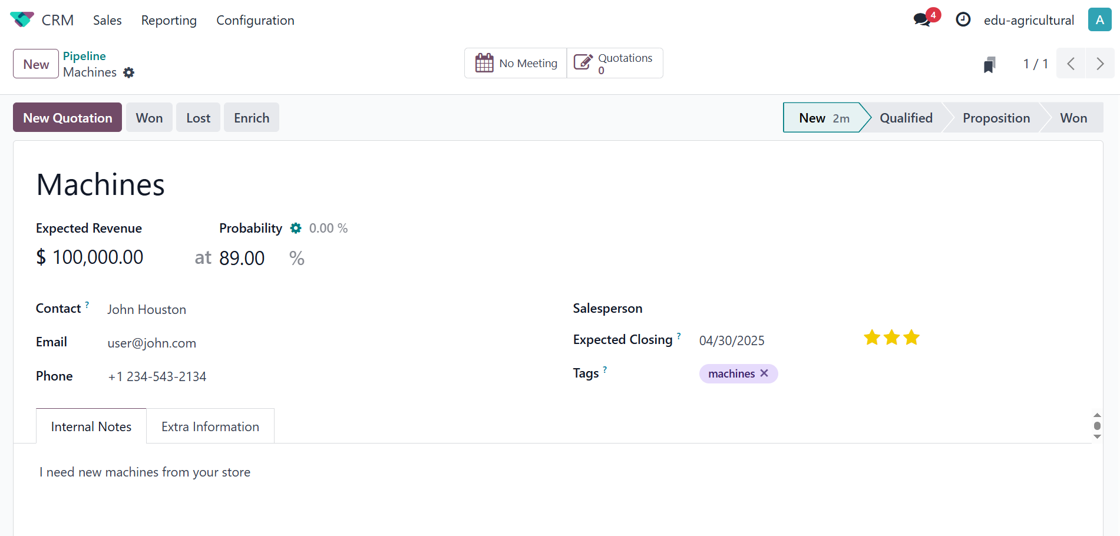Open the Reporting menu
Viewport: 1120px width, 536px height.
pyautogui.click(x=169, y=20)
